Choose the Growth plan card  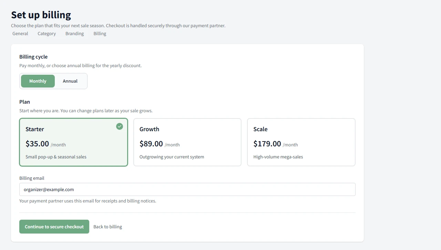point(187,142)
